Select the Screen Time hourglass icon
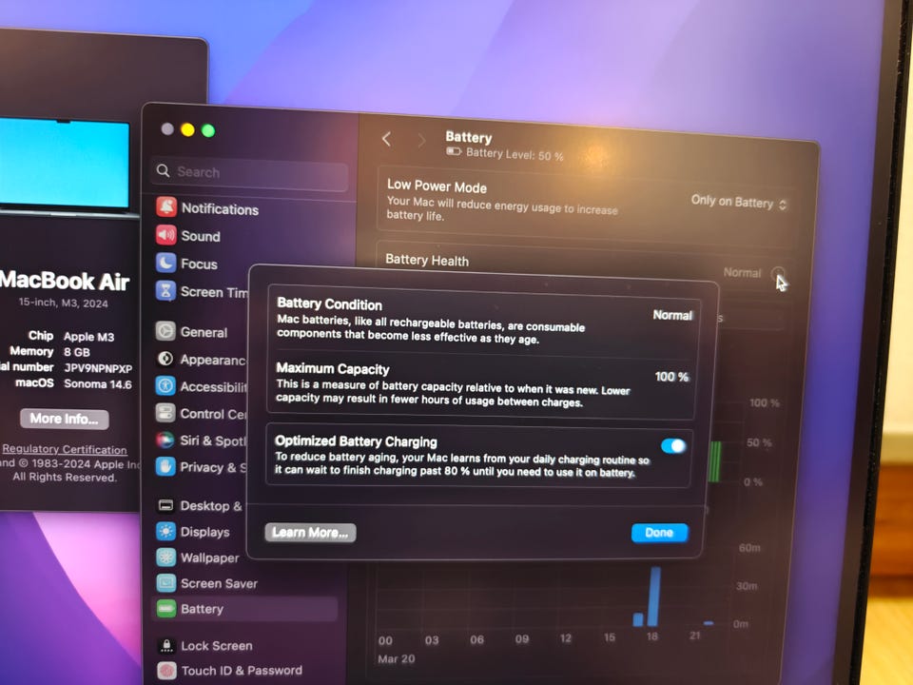The height and width of the screenshot is (685, 913). tap(165, 290)
